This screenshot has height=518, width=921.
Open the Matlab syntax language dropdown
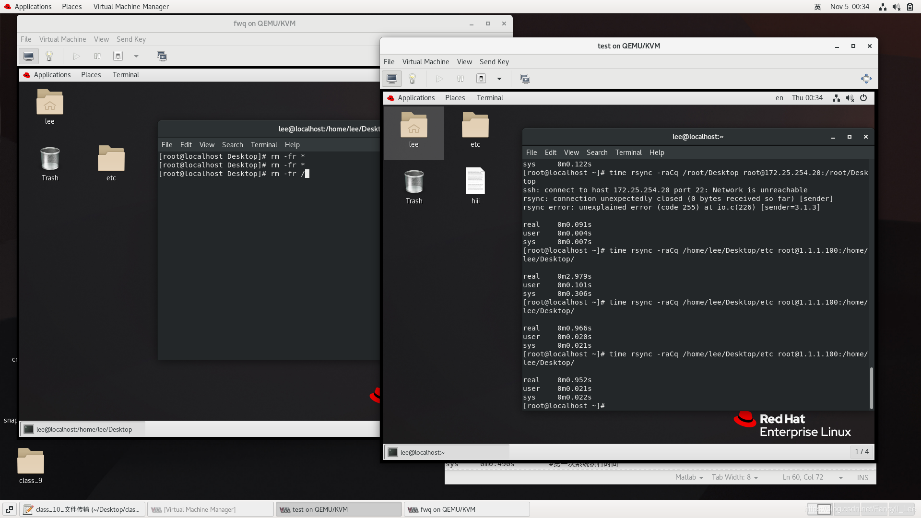(x=689, y=477)
